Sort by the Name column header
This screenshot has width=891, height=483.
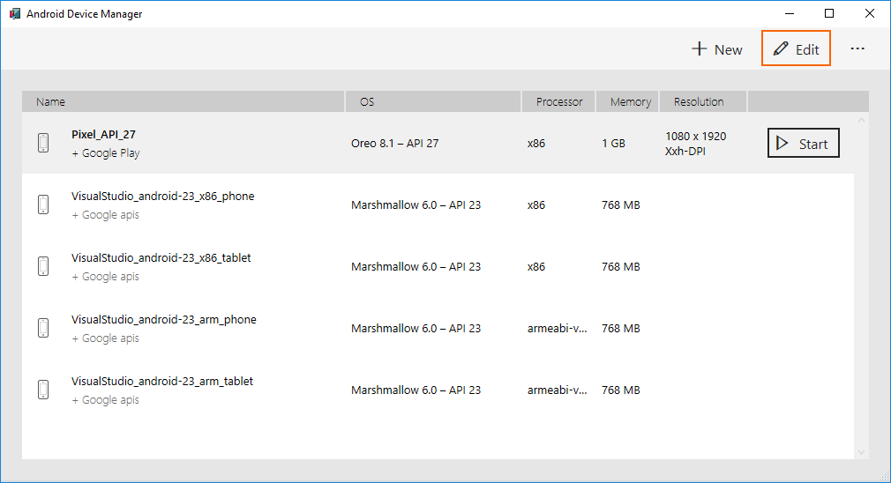(x=183, y=101)
